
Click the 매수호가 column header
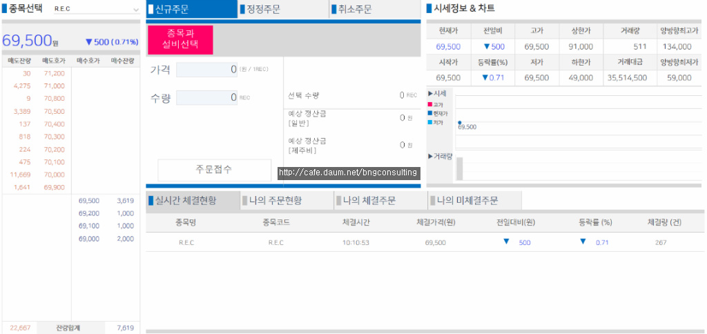click(88, 61)
